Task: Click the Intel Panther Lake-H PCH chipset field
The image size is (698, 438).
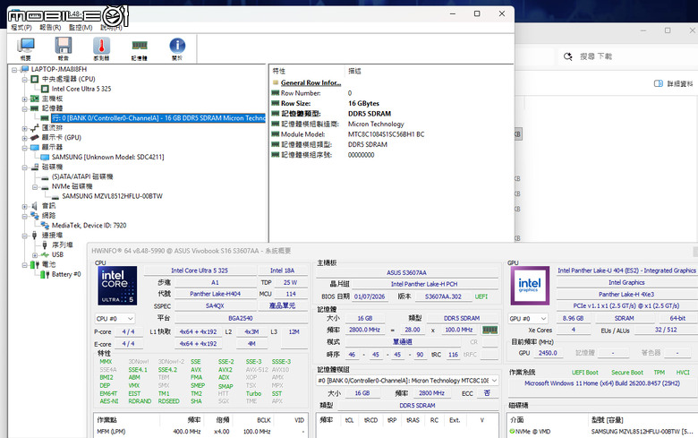Action: [424, 284]
